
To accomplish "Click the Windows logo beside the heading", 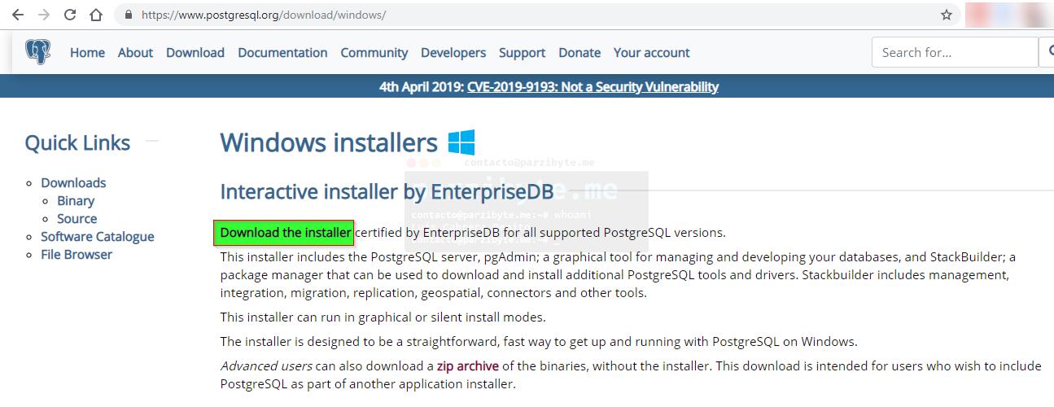I will tap(461, 142).
